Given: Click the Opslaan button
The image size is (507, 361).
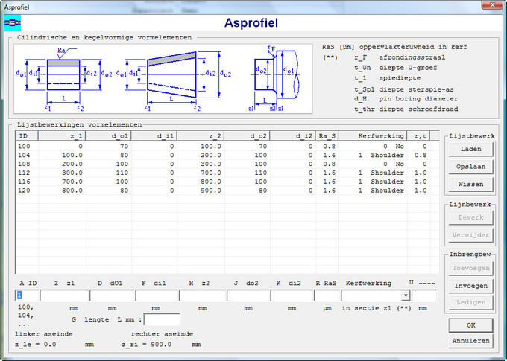Looking at the screenshot, I should coord(470,167).
